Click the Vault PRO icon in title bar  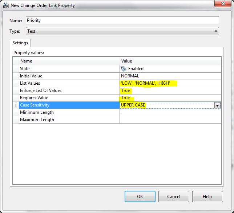5,5
